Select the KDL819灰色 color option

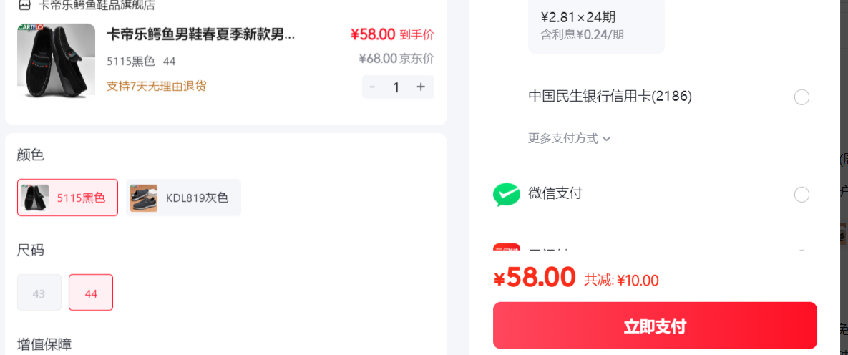coord(183,198)
